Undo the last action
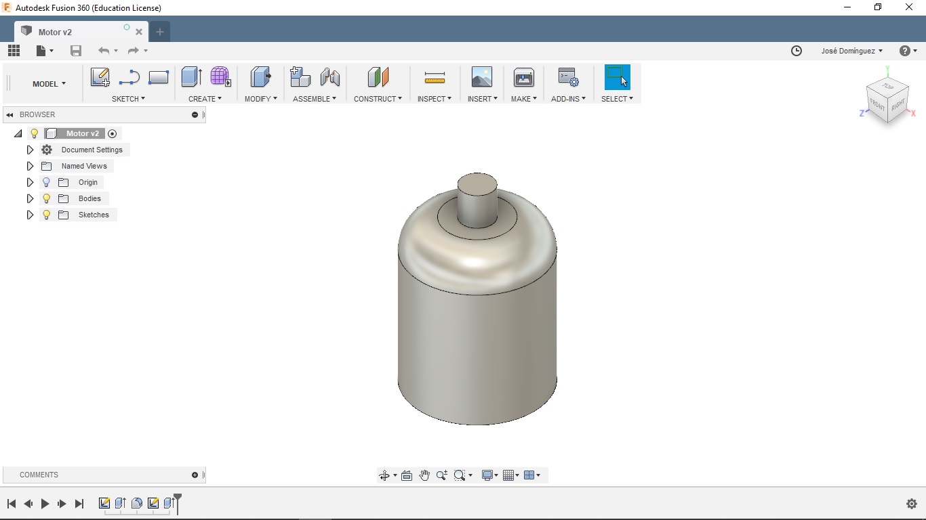 pos(104,51)
